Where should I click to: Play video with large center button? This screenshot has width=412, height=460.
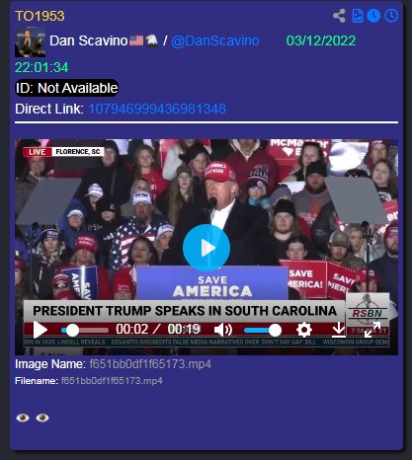tap(206, 248)
